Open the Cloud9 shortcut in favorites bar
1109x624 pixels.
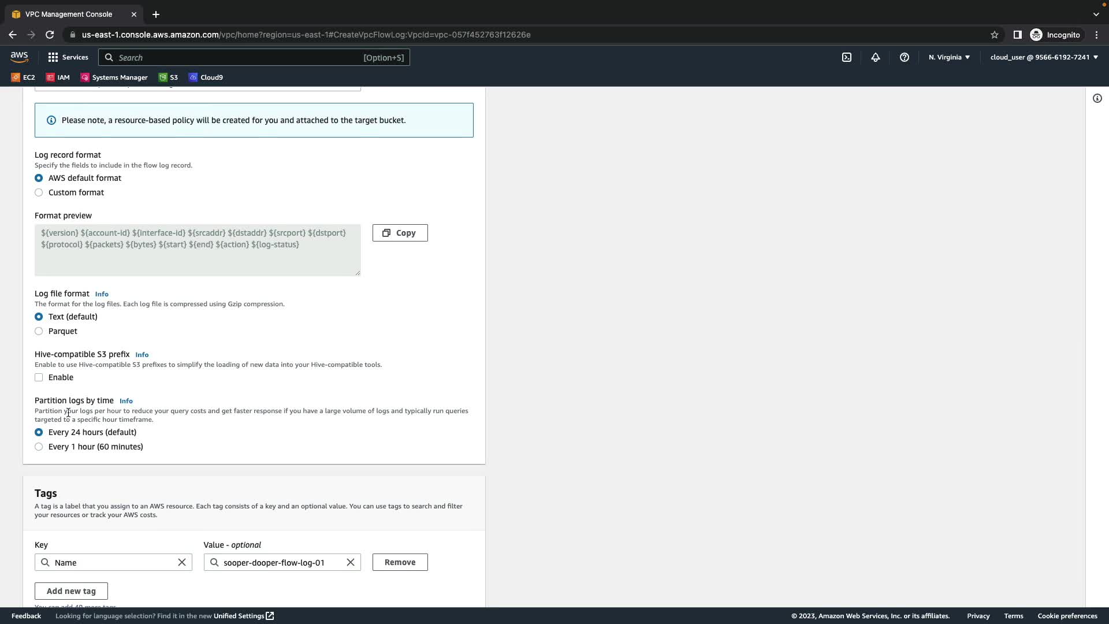[206, 77]
